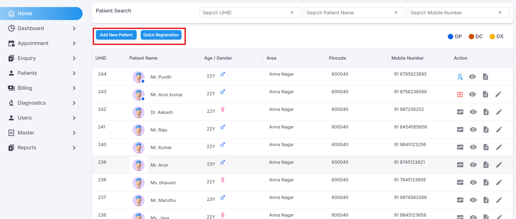Open the Home menu item
The width and height of the screenshot is (516, 219).
[x=41, y=13]
